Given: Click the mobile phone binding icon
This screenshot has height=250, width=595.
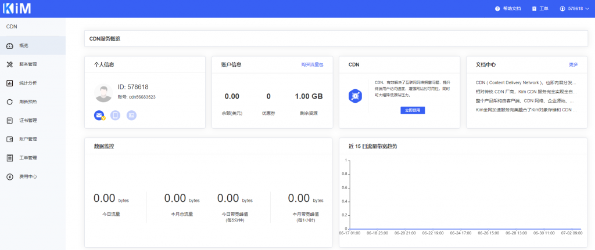Looking at the screenshot, I should pyautogui.click(x=115, y=115).
